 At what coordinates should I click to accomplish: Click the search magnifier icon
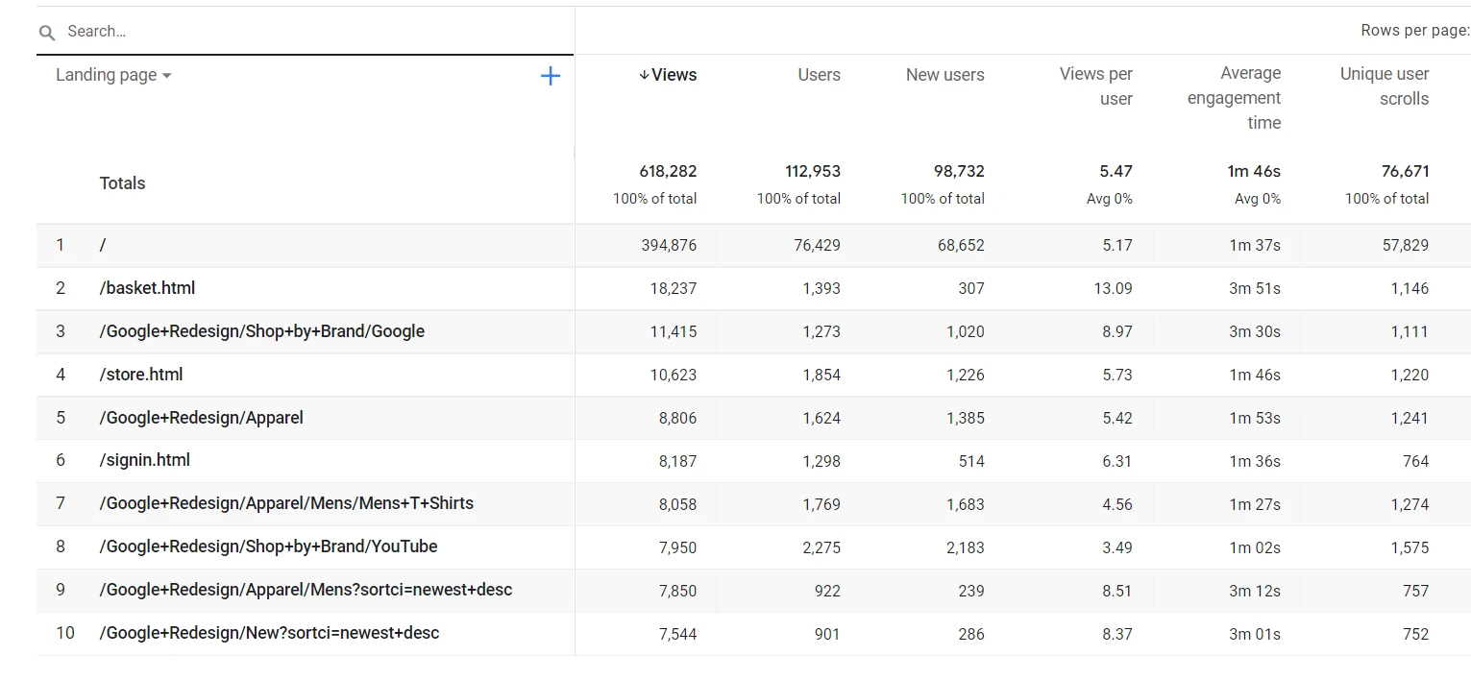point(47,33)
